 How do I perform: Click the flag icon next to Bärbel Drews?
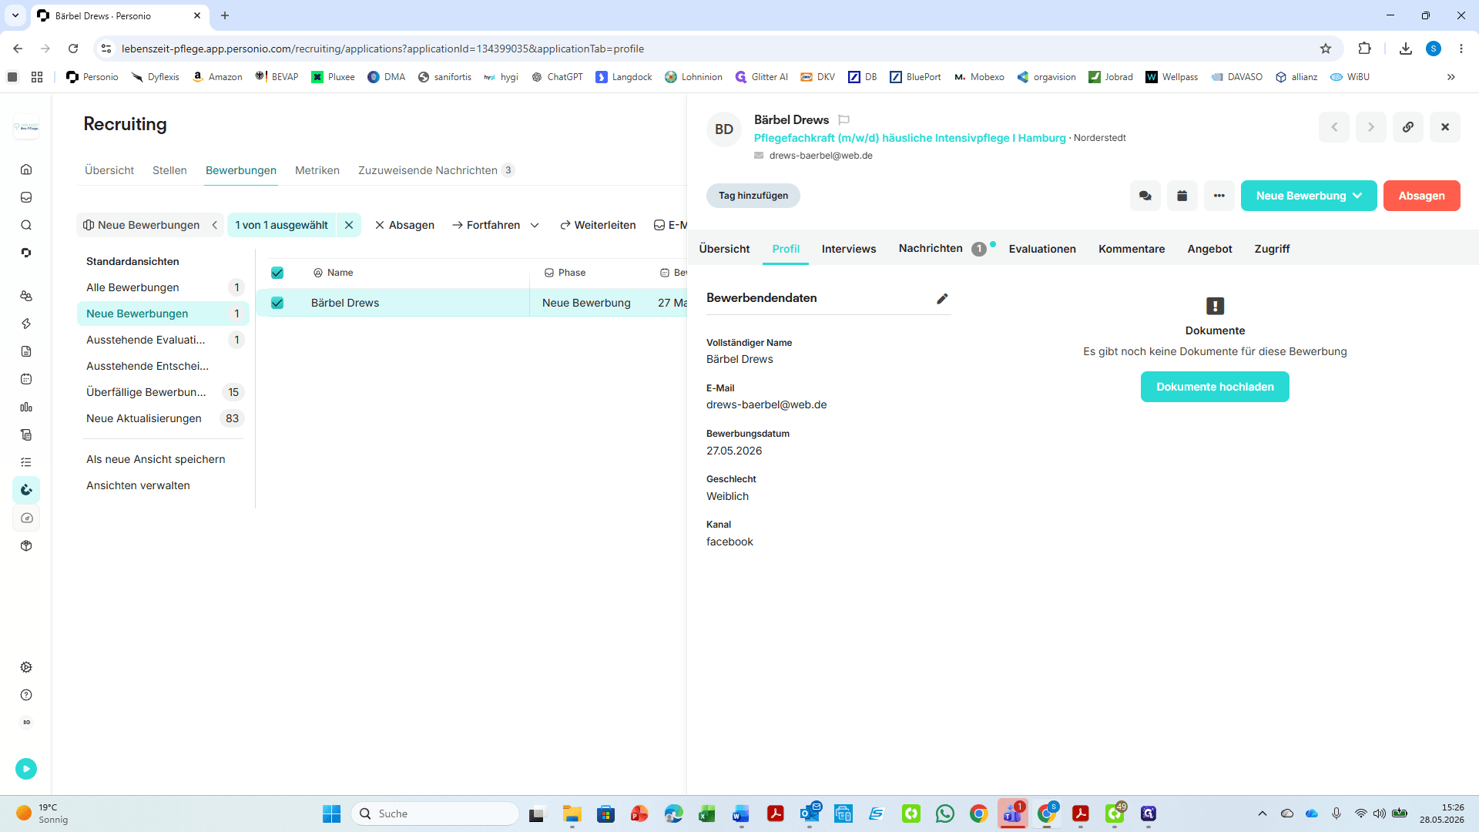tap(843, 120)
